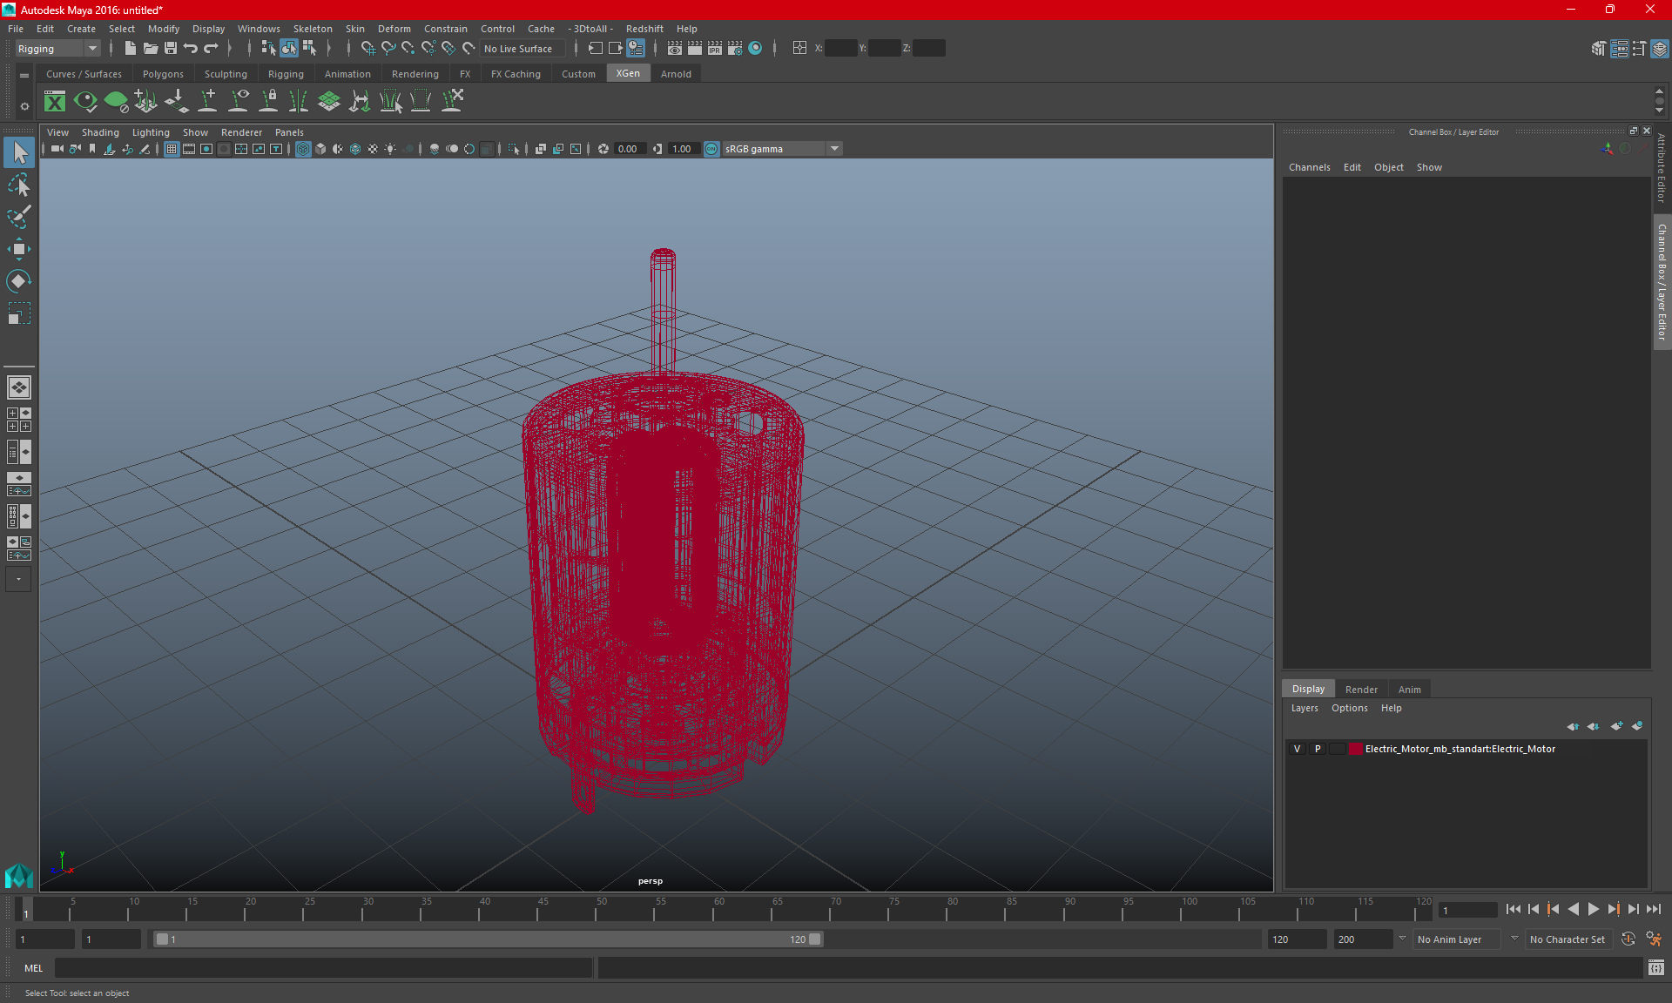Click the XGen tab
1672x1003 pixels.
pyautogui.click(x=627, y=74)
